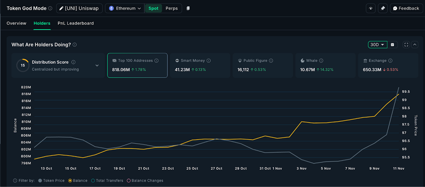Go to the Overview tab

[x=16, y=23]
